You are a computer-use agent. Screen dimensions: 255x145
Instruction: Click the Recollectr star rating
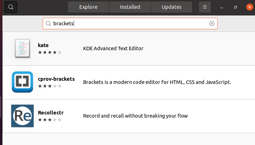(x=49, y=120)
